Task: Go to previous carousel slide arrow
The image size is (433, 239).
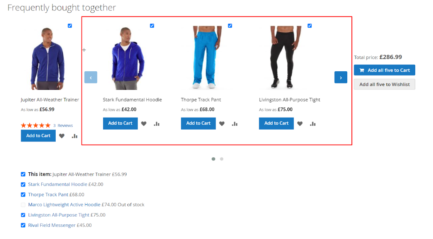Action: 90,77
